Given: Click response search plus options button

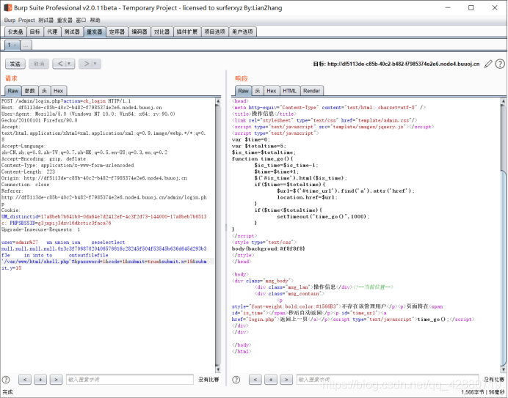Looking at the screenshot, I should click(271, 380).
